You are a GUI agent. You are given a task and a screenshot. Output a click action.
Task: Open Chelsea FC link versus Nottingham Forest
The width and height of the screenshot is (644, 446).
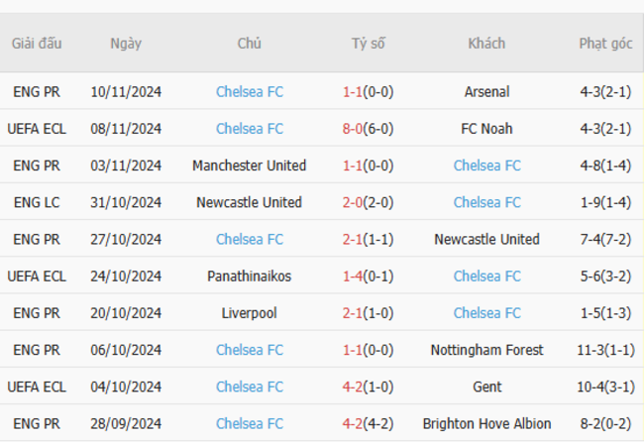pyautogui.click(x=250, y=350)
